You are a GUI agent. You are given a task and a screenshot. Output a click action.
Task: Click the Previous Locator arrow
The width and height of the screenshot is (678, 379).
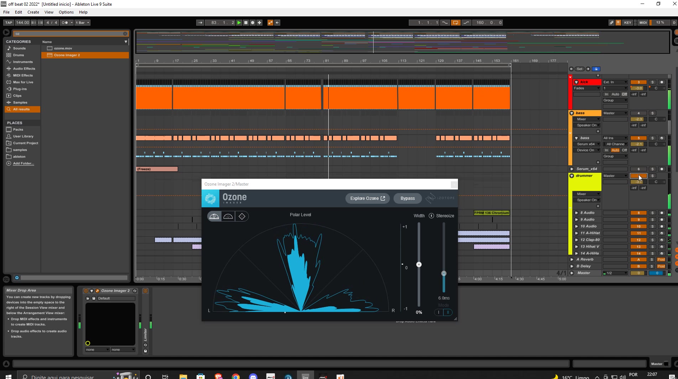571,69
